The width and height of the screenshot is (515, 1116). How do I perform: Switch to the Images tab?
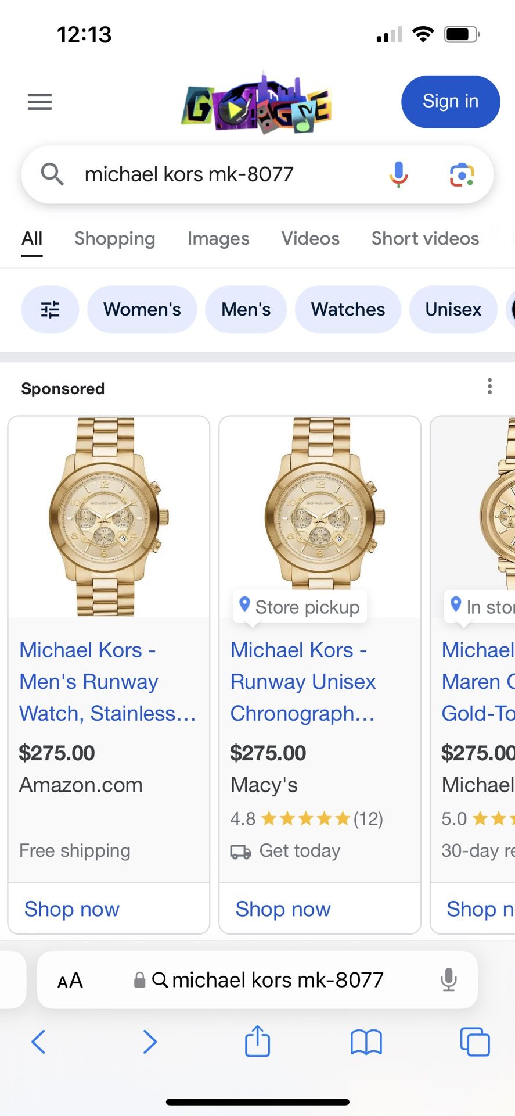(x=218, y=238)
